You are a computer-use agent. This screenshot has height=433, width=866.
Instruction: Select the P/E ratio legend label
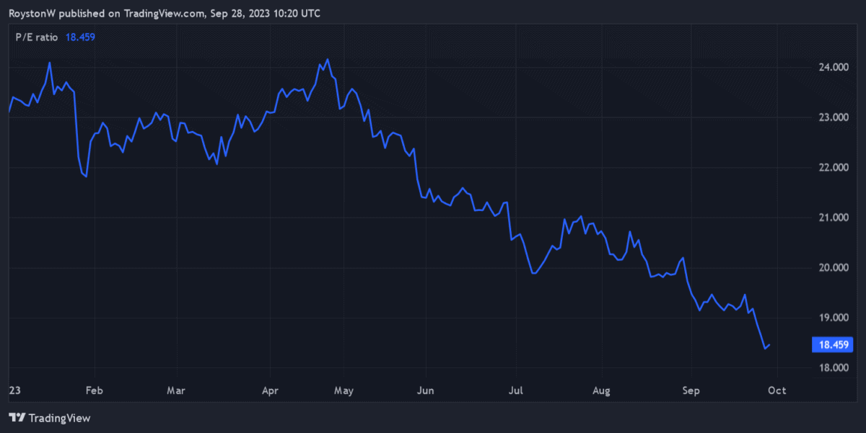[x=38, y=36]
